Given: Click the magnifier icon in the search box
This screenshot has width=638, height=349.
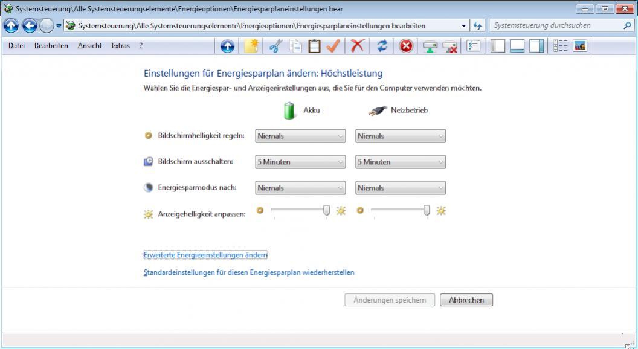Looking at the screenshot, I should pyautogui.click(x=627, y=25).
